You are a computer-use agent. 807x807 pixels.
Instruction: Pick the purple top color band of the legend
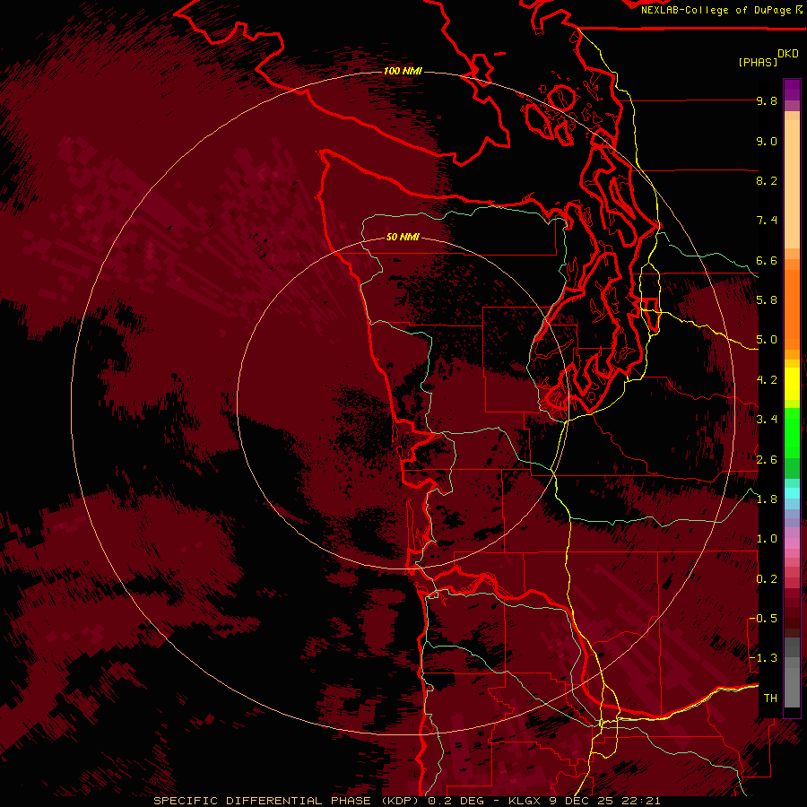click(792, 90)
